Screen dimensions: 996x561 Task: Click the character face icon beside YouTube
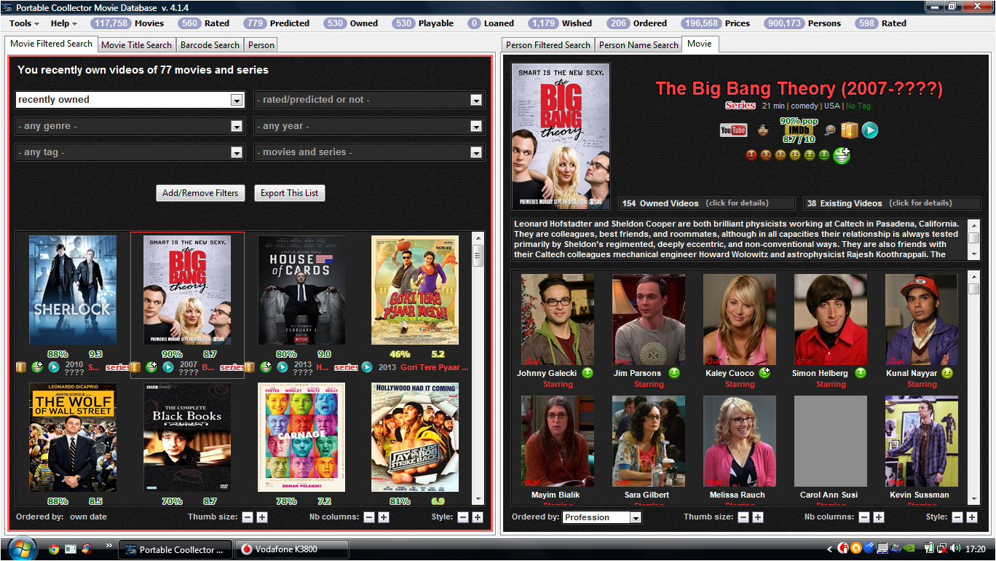[762, 130]
